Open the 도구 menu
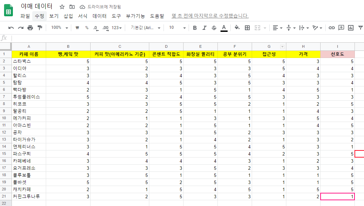The image size is (364, 206). [x=116, y=16]
